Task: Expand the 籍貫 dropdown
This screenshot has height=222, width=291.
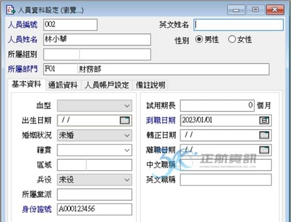Action: (127, 150)
